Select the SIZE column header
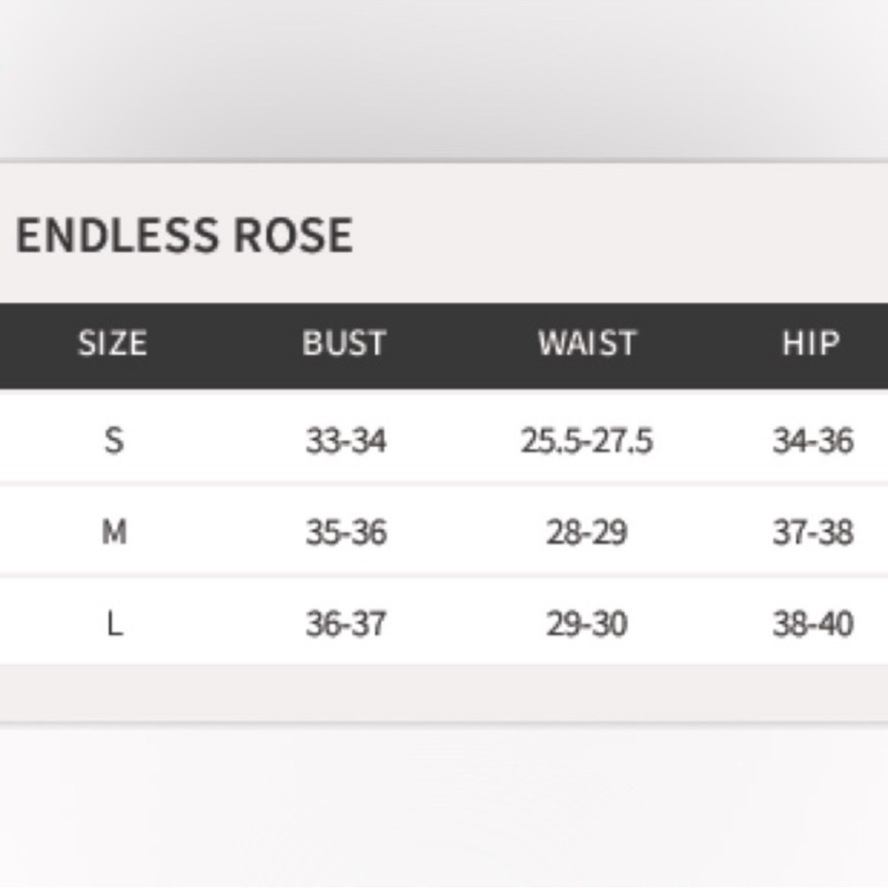 (113, 344)
